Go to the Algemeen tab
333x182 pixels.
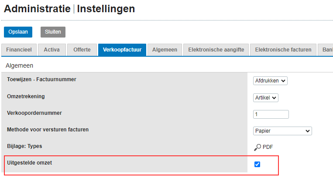165,50
